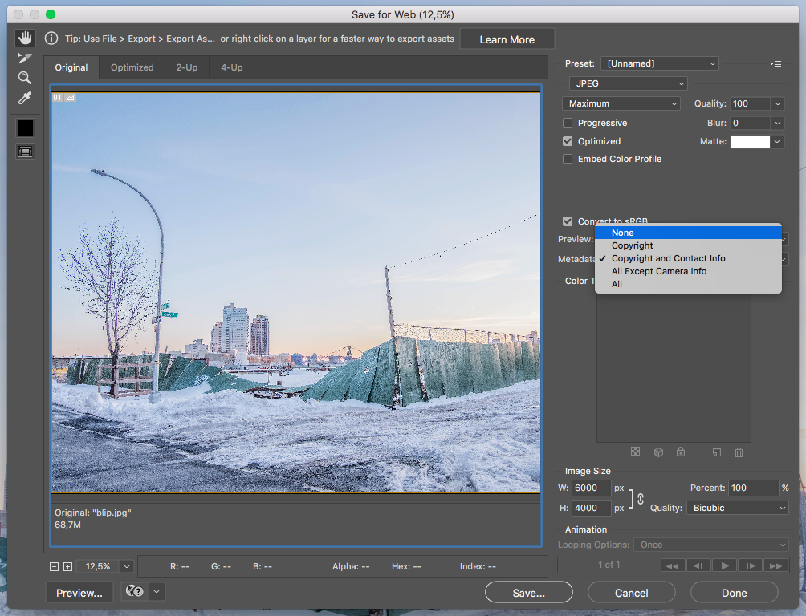Click the image width input field
The height and width of the screenshot is (616, 806).
(591, 488)
